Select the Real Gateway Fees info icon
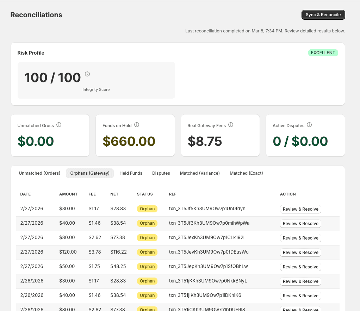The height and width of the screenshot is (311, 360). (x=231, y=125)
